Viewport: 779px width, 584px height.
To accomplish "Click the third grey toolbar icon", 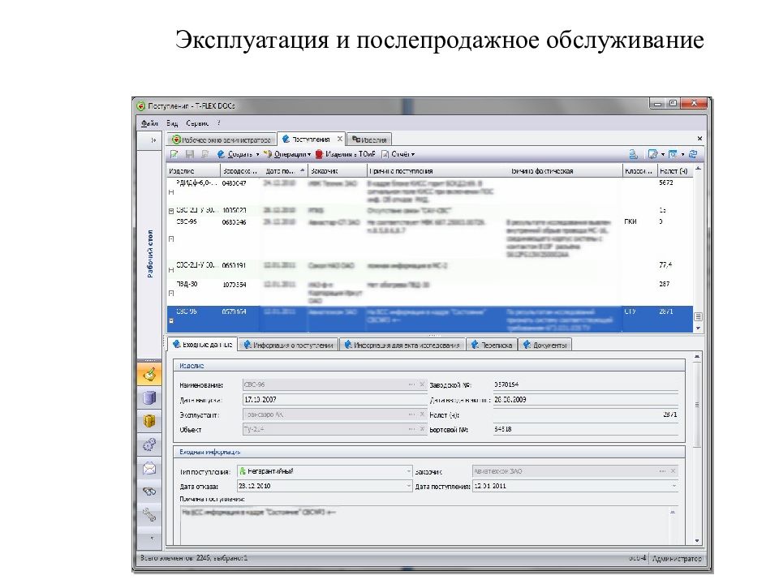I will click(x=204, y=154).
